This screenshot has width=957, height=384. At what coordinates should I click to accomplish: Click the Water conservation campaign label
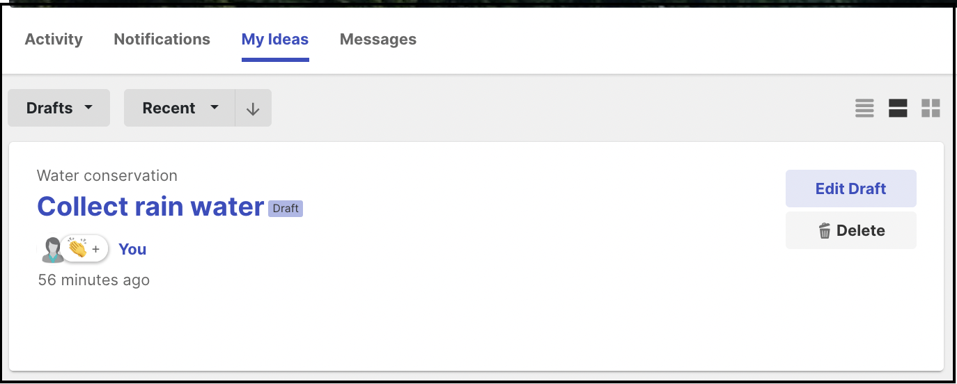pyautogui.click(x=107, y=175)
